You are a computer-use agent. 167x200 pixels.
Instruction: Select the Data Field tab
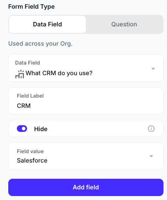click(x=47, y=24)
